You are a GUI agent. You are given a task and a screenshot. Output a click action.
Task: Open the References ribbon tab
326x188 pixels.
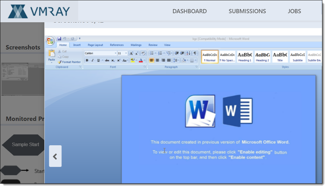(117, 45)
